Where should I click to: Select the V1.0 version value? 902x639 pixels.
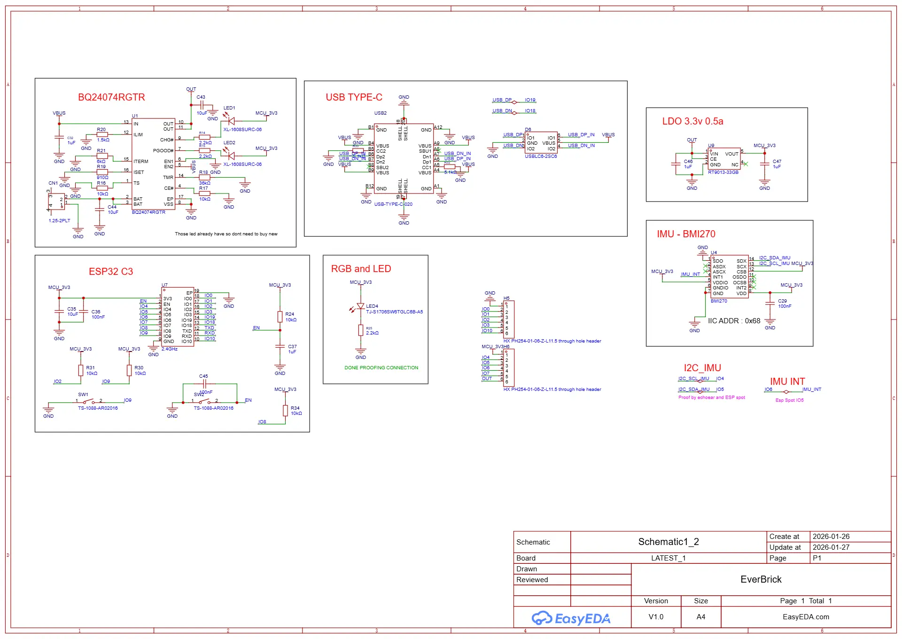(656, 617)
